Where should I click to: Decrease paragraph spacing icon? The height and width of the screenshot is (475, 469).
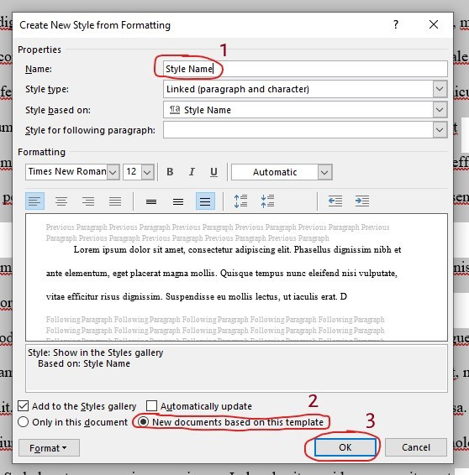coord(267,201)
